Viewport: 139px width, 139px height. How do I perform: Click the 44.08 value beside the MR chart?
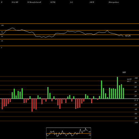click(129, 79)
